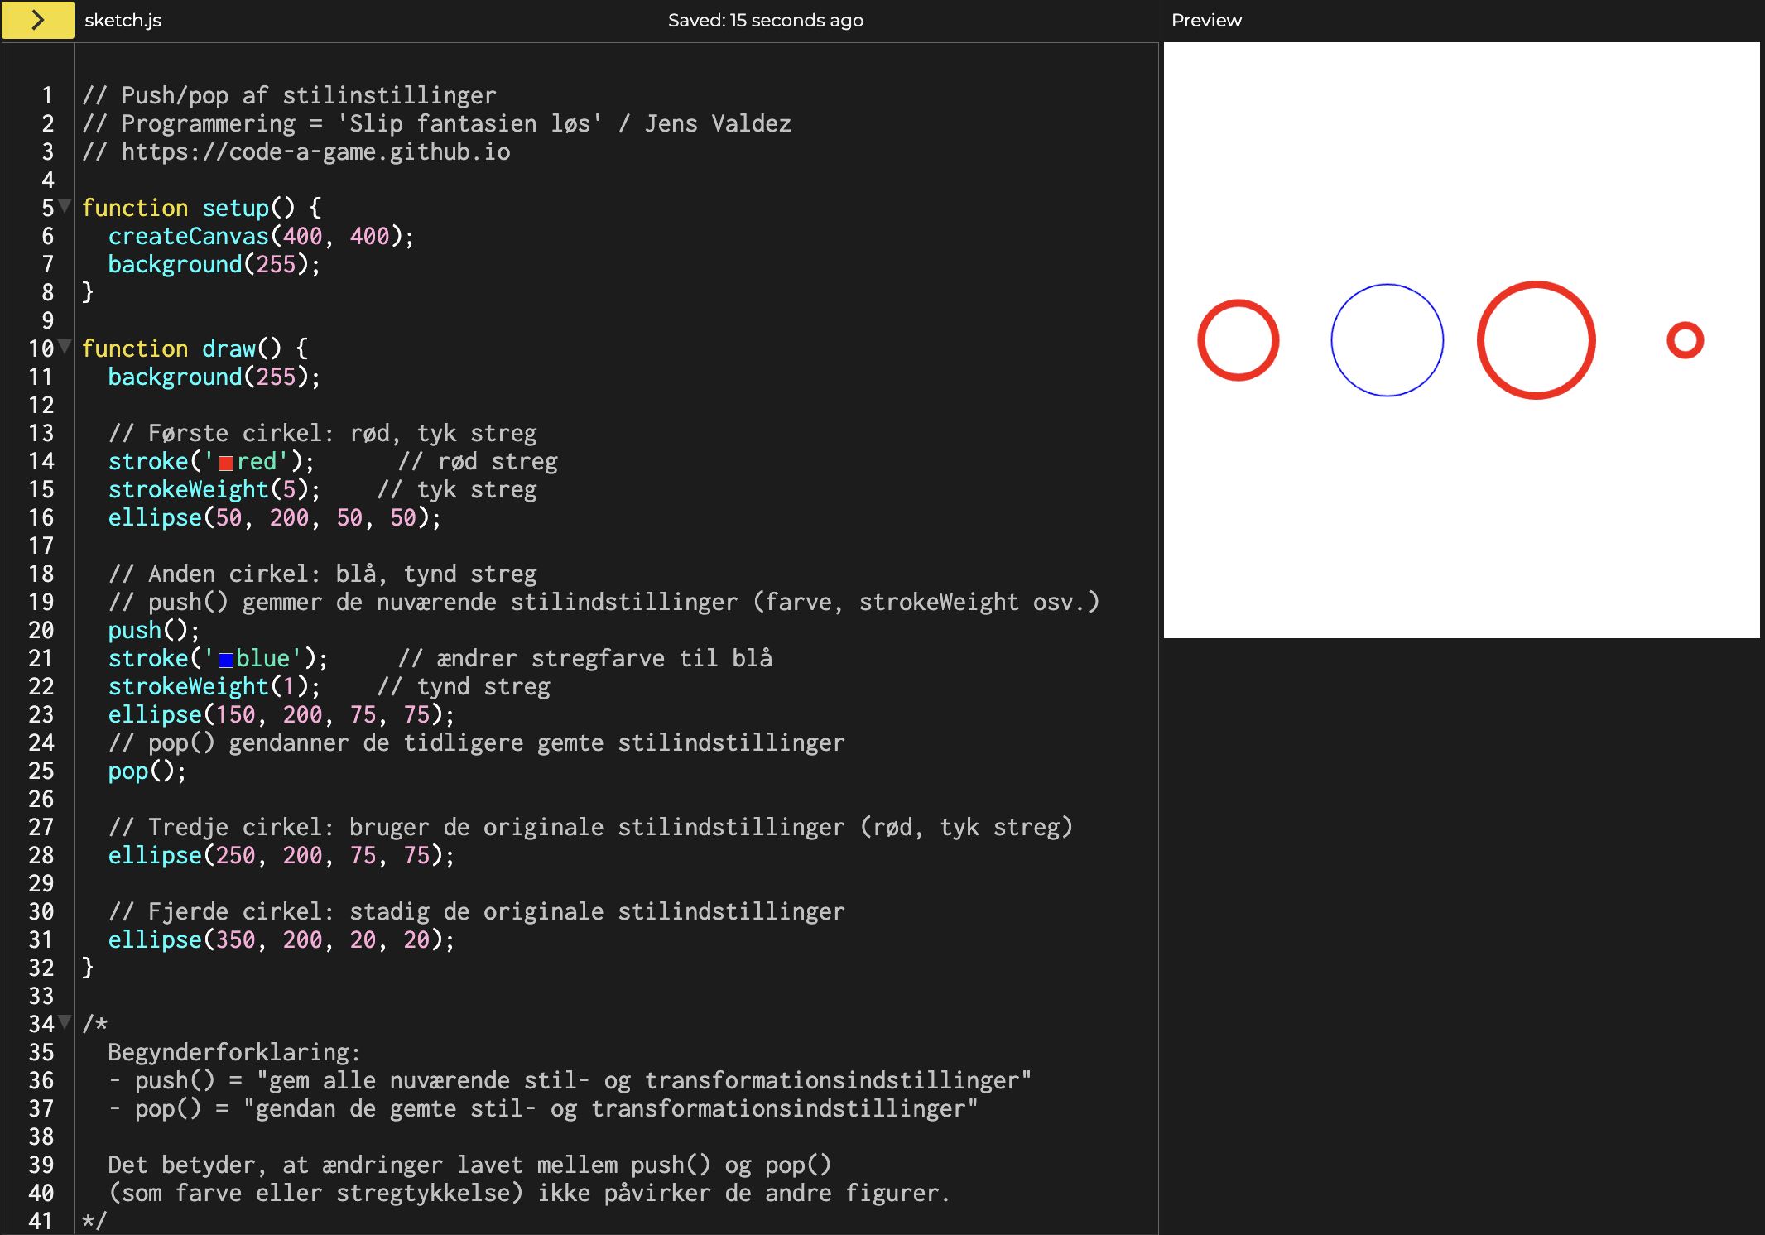The height and width of the screenshot is (1235, 1765).
Task: Click the 'Saved: 15 seconds ago' status text
Action: (765, 20)
